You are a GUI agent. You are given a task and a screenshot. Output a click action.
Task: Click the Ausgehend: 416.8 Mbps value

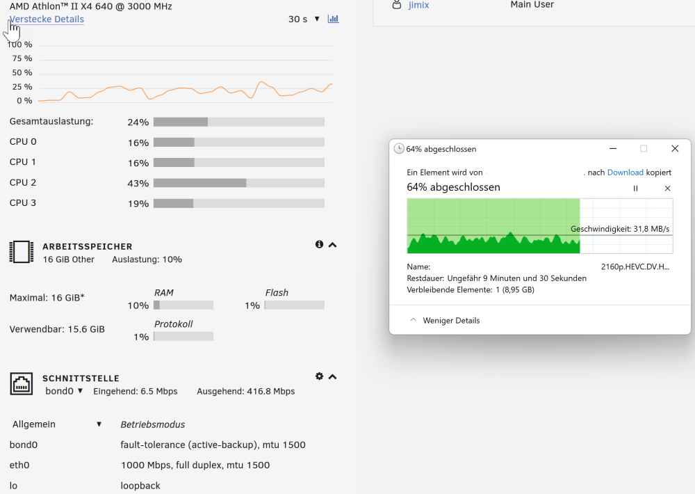(x=246, y=392)
